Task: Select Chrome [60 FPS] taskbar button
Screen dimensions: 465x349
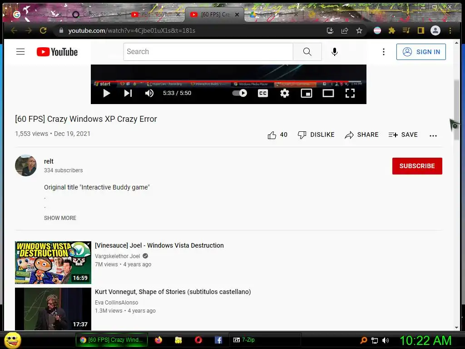Action: coord(112,340)
